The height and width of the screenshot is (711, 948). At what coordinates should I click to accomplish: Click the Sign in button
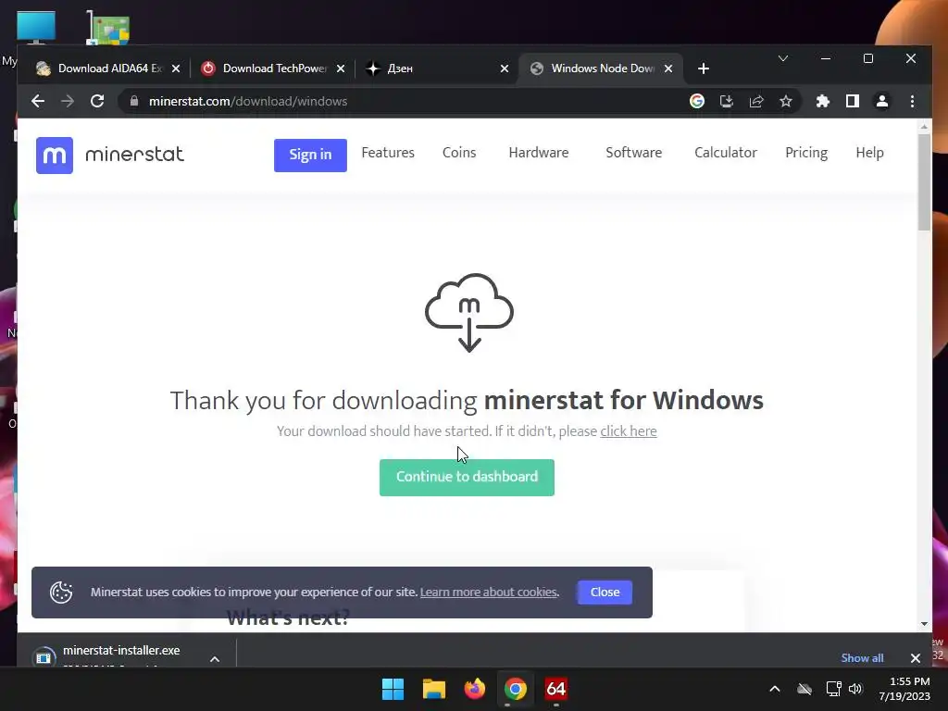(x=310, y=155)
